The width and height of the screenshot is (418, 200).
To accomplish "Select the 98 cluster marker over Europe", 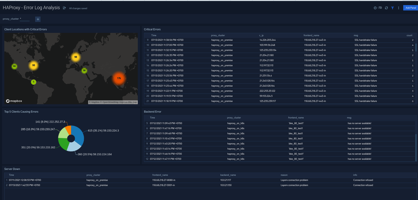I will click(76, 57).
